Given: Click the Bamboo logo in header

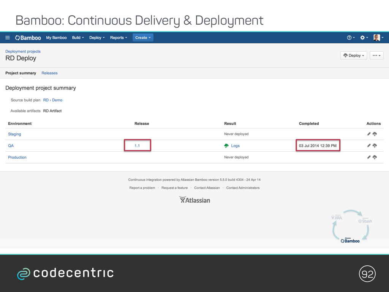Looking at the screenshot, I should (x=28, y=38).
